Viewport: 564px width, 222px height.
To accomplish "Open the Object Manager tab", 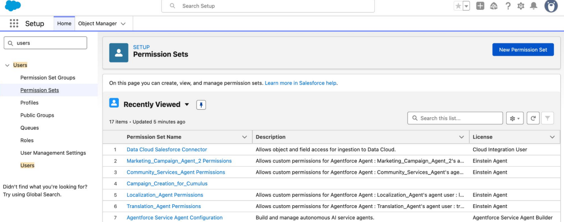I will pyautogui.click(x=97, y=24).
